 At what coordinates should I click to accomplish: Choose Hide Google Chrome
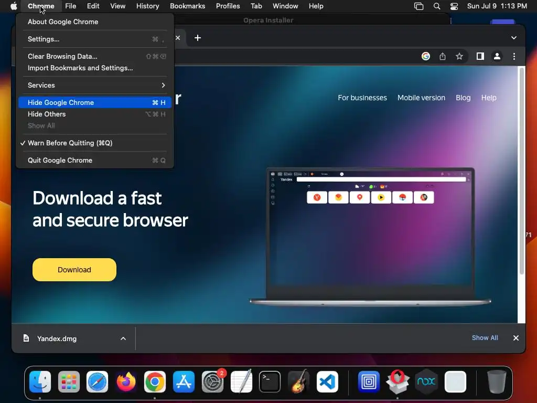point(95,102)
